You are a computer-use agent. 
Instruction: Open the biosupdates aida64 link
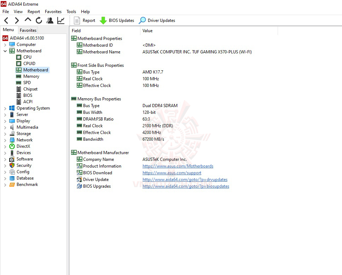186,186
